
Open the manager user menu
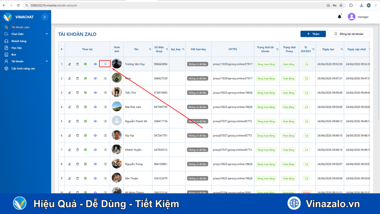pos(358,17)
